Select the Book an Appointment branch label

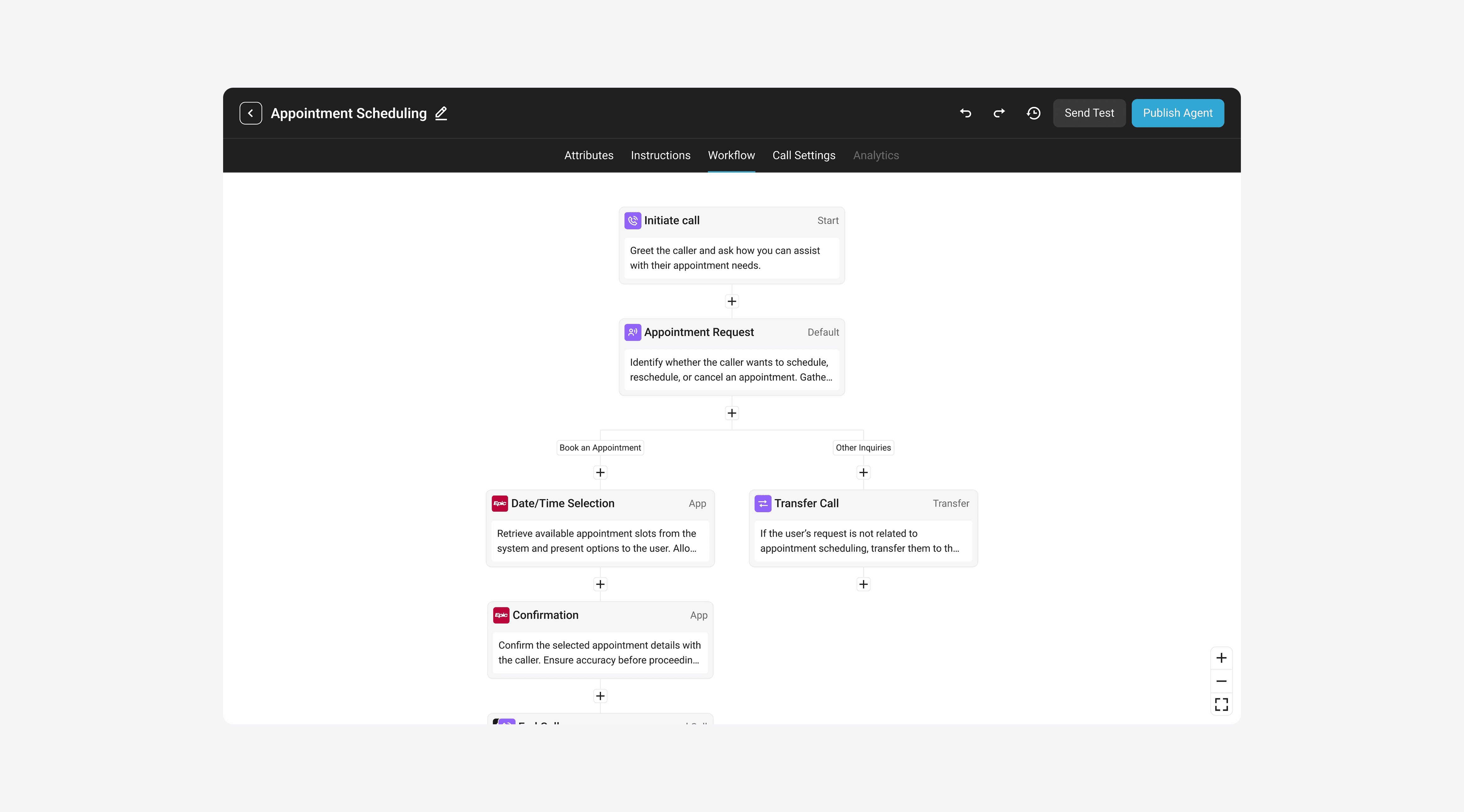600,448
